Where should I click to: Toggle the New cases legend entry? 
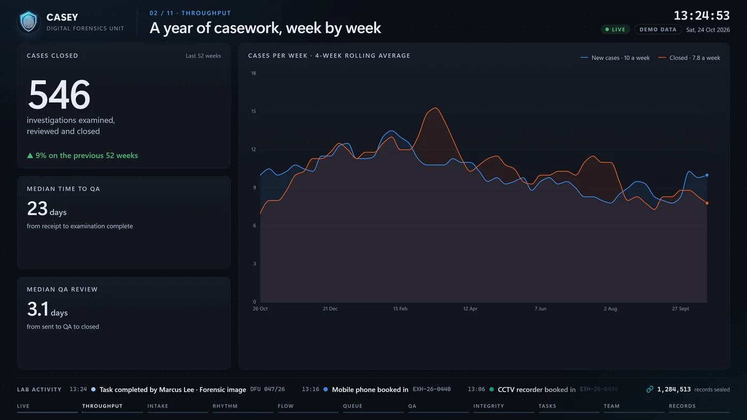point(615,58)
